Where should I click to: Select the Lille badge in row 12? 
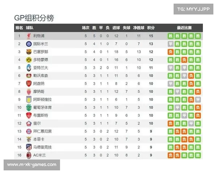[x=29, y=124]
